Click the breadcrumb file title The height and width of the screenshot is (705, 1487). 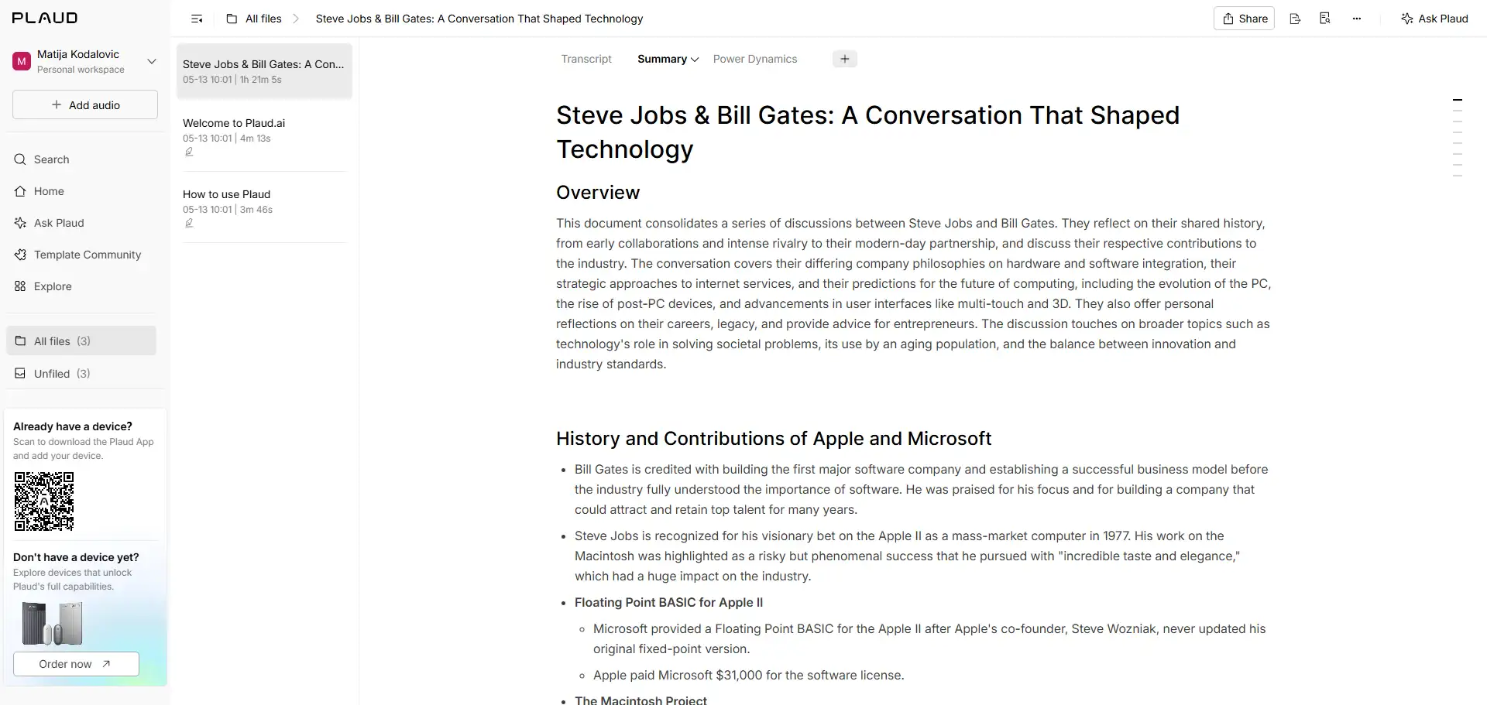click(x=479, y=19)
